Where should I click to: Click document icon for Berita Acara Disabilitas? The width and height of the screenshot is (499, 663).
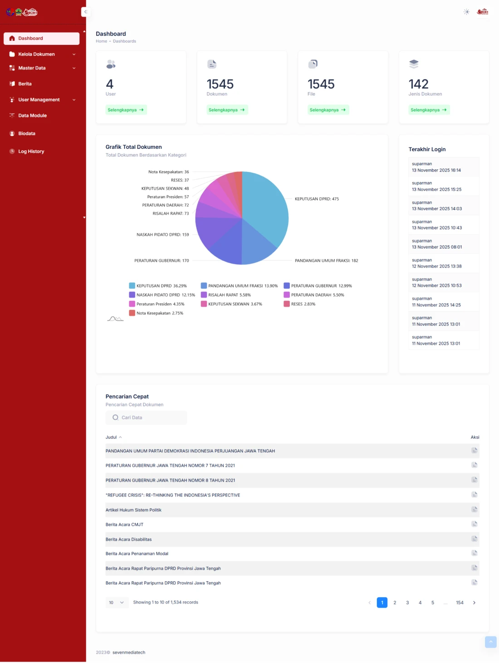(x=474, y=539)
